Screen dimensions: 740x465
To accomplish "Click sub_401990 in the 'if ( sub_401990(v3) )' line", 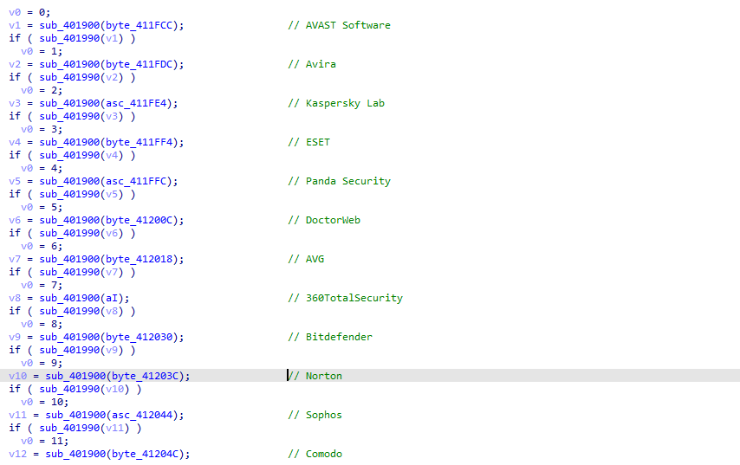I will click(x=69, y=117).
